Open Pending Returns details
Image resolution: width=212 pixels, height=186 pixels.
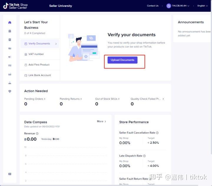click(x=71, y=99)
